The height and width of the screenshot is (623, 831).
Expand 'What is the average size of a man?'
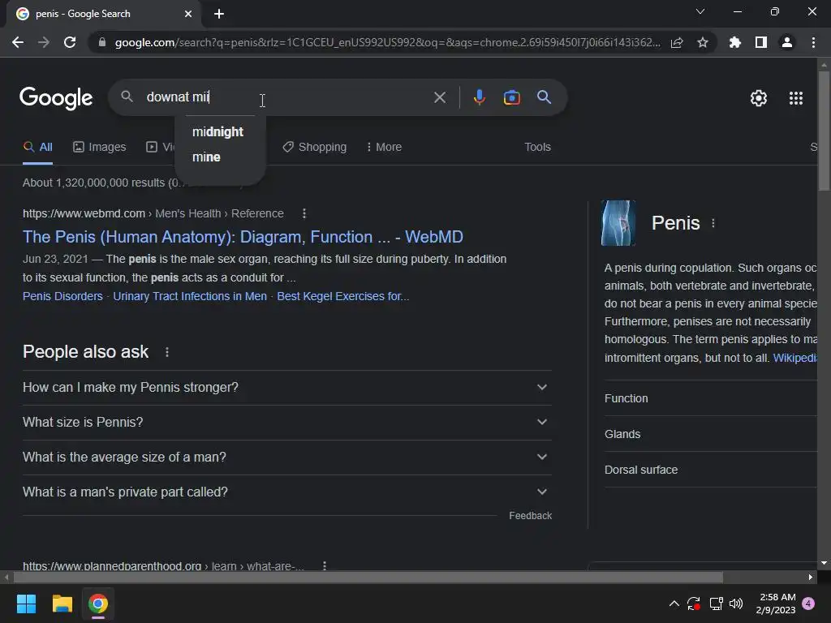point(286,458)
